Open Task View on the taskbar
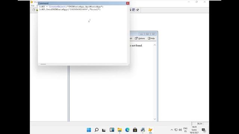This screenshot has height=134, width=239. coord(104,130)
